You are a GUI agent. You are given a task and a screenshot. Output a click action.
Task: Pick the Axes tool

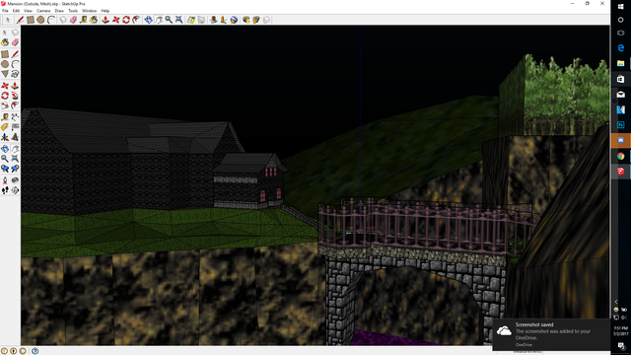(x=5, y=137)
